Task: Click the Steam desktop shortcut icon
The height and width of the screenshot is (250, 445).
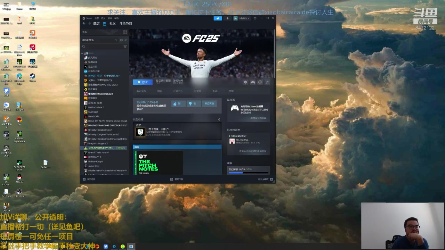Action: point(32,77)
